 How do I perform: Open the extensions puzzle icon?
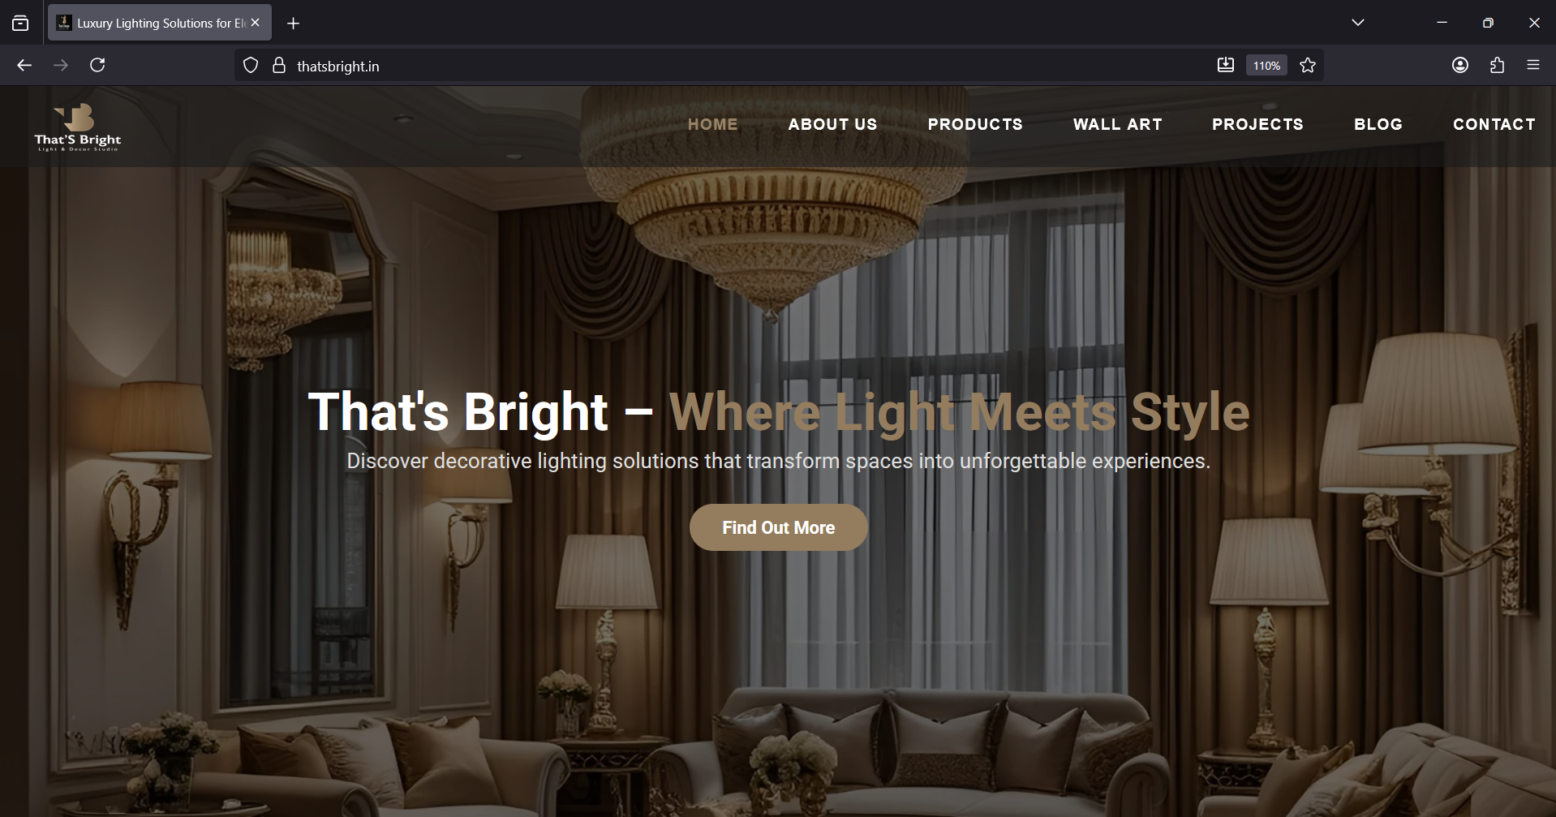(x=1498, y=66)
